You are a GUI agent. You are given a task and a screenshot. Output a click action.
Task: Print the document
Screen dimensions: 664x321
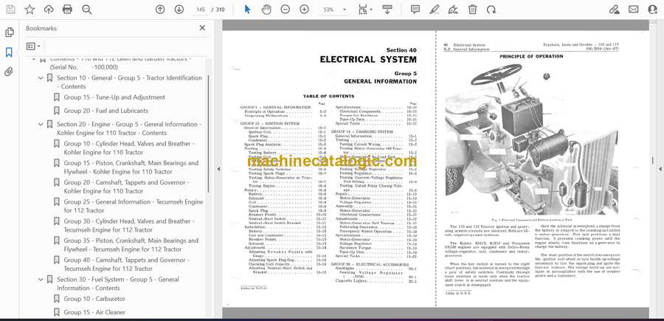[x=67, y=10]
